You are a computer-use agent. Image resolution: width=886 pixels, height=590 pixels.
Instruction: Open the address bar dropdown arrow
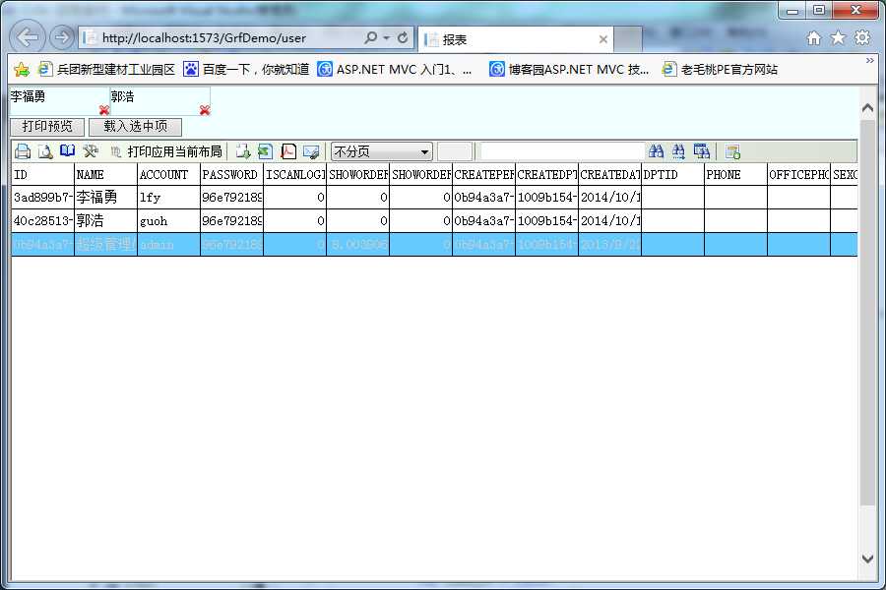(387, 37)
